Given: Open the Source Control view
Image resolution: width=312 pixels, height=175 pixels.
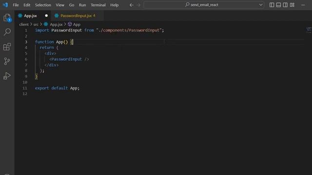Looking at the screenshot, I should coord(7,61).
